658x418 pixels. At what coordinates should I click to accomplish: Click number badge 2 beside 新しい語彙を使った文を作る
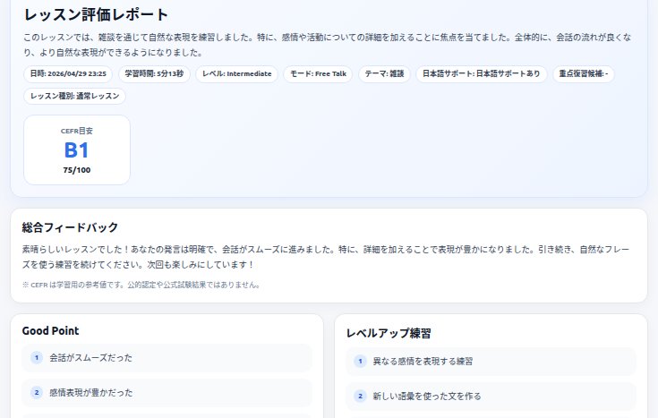(360, 397)
